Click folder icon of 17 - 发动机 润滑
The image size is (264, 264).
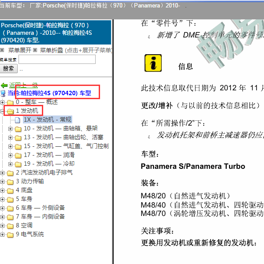click(x=18, y=155)
